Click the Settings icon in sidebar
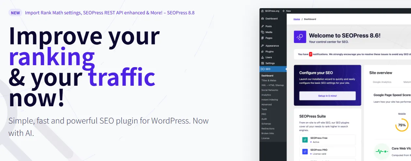Screen dimensions: 411x161 (263, 63)
